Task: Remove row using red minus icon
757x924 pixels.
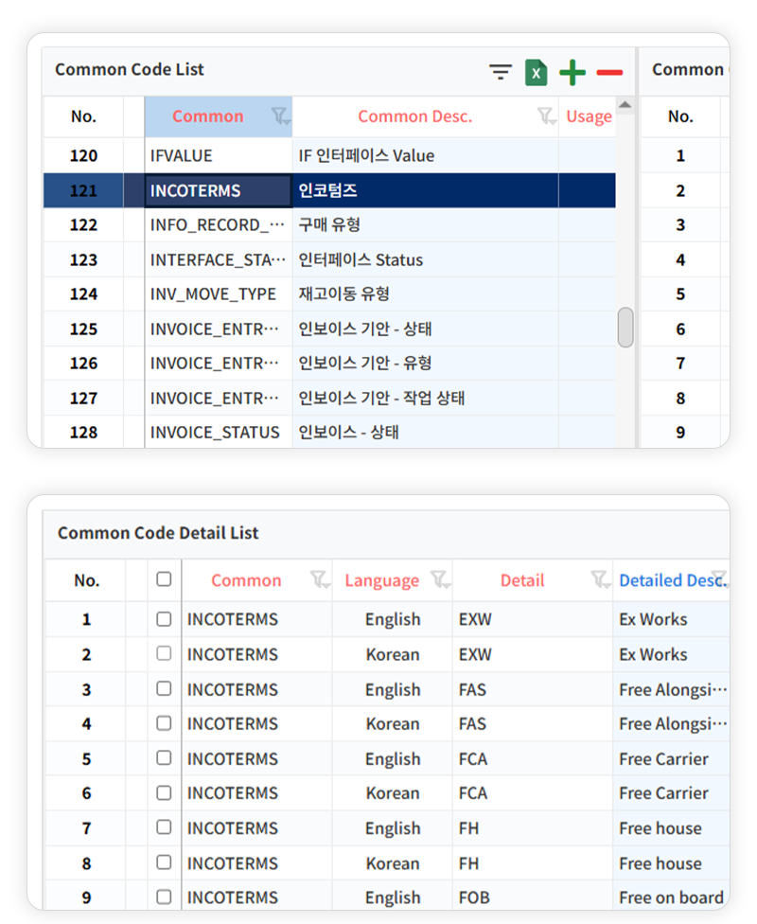Action: click(609, 72)
